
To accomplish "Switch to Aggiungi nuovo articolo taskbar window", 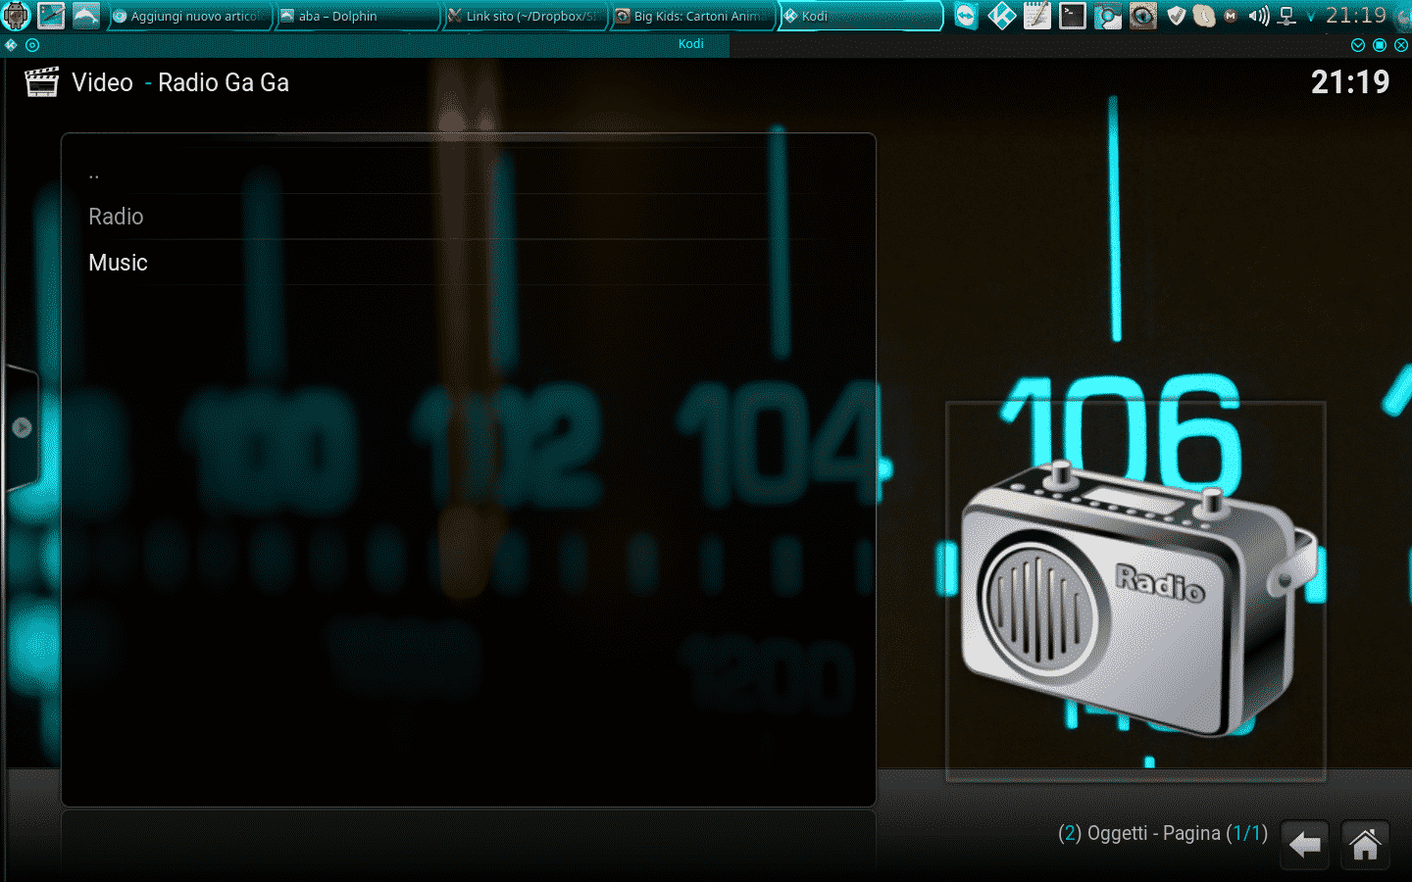I will coord(188,16).
